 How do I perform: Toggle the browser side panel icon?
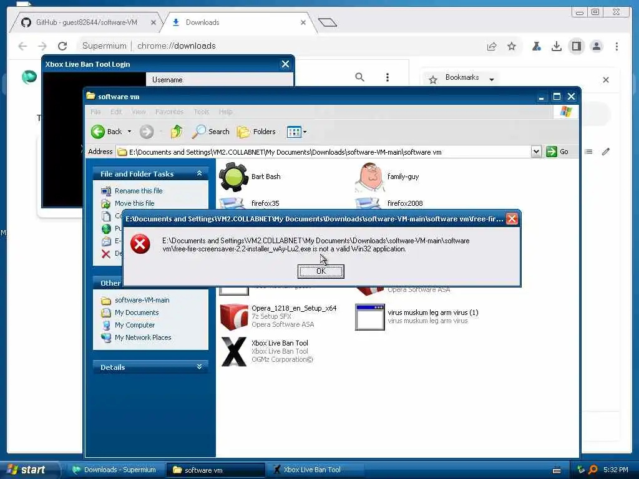click(x=576, y=46)
